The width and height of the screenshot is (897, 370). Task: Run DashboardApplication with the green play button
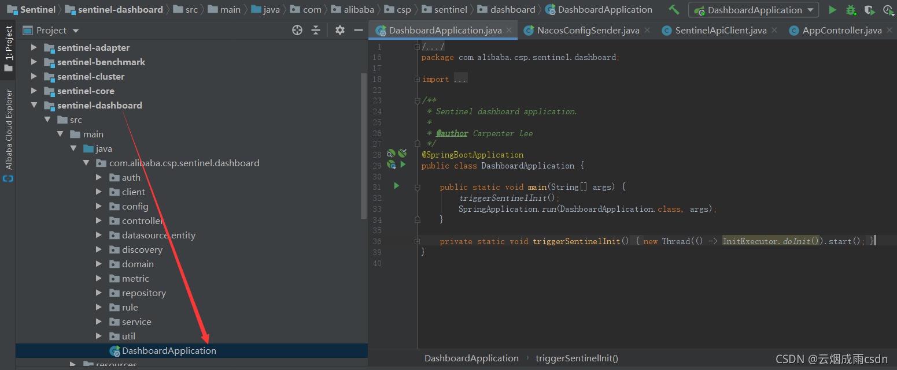[832, 10]
